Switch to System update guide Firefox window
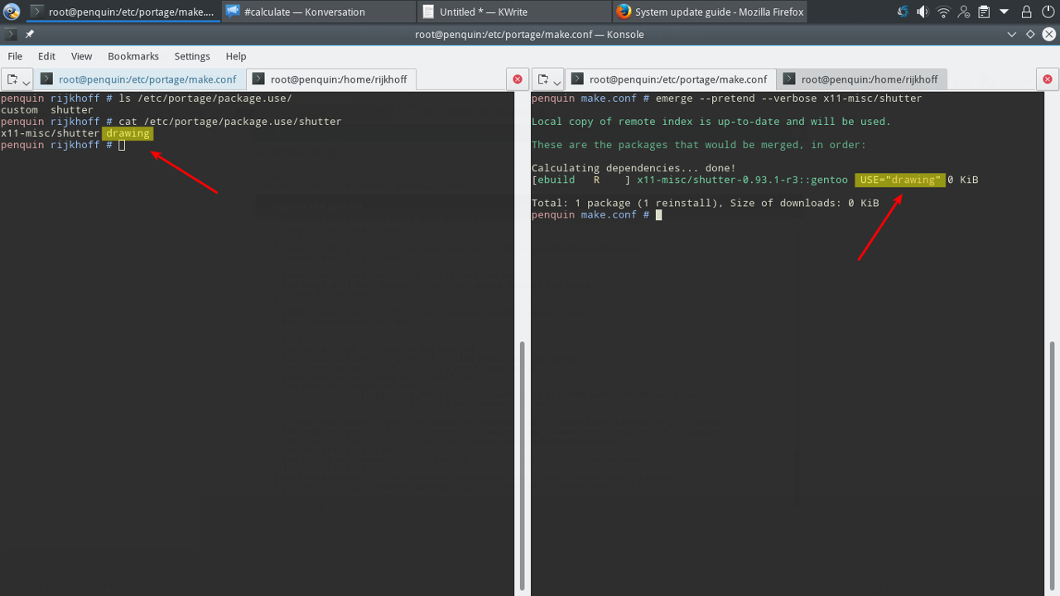 [710, 12]
